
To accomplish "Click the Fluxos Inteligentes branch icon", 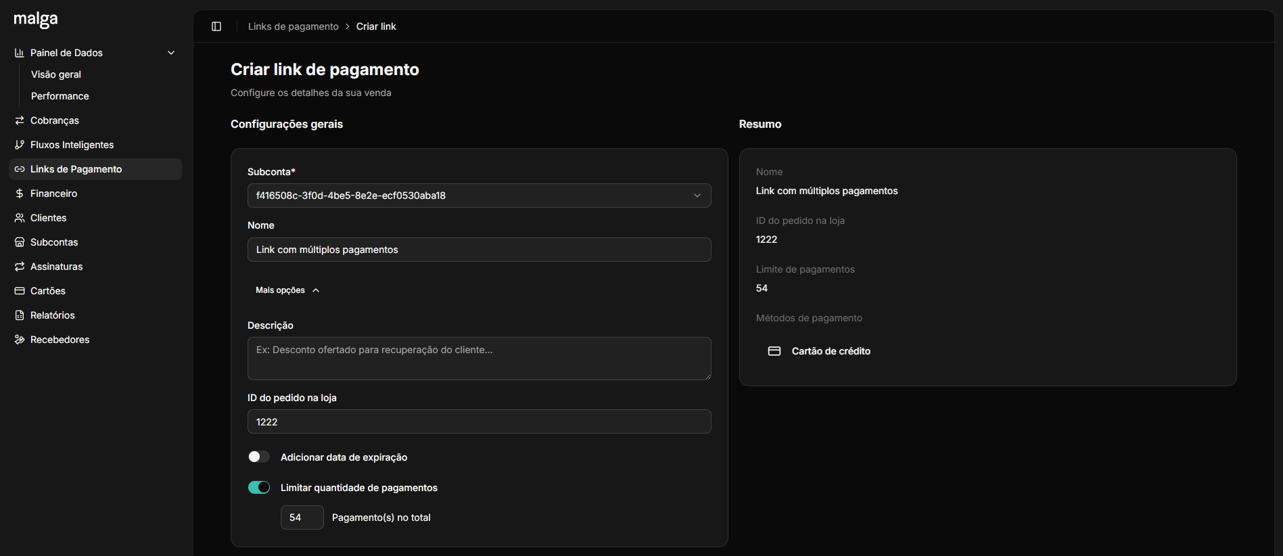I will click(x=20, y=145).
